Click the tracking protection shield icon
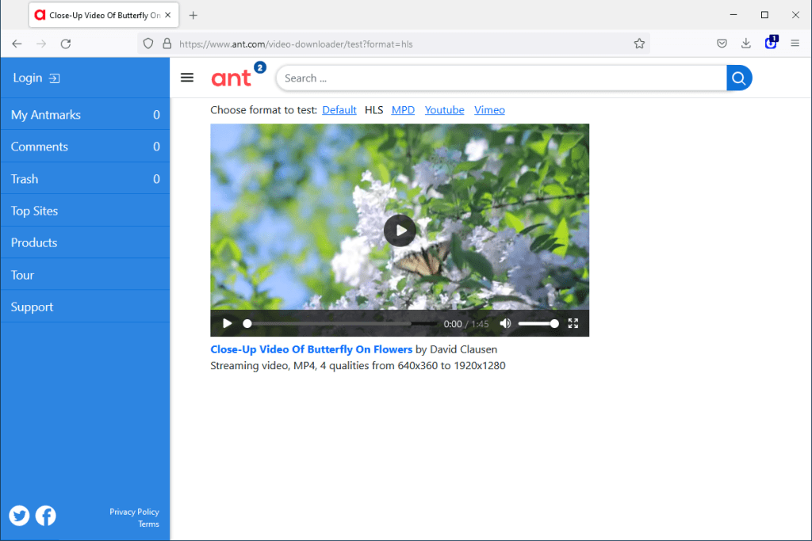This screenshot has height=541, width=812. (148, 44)
